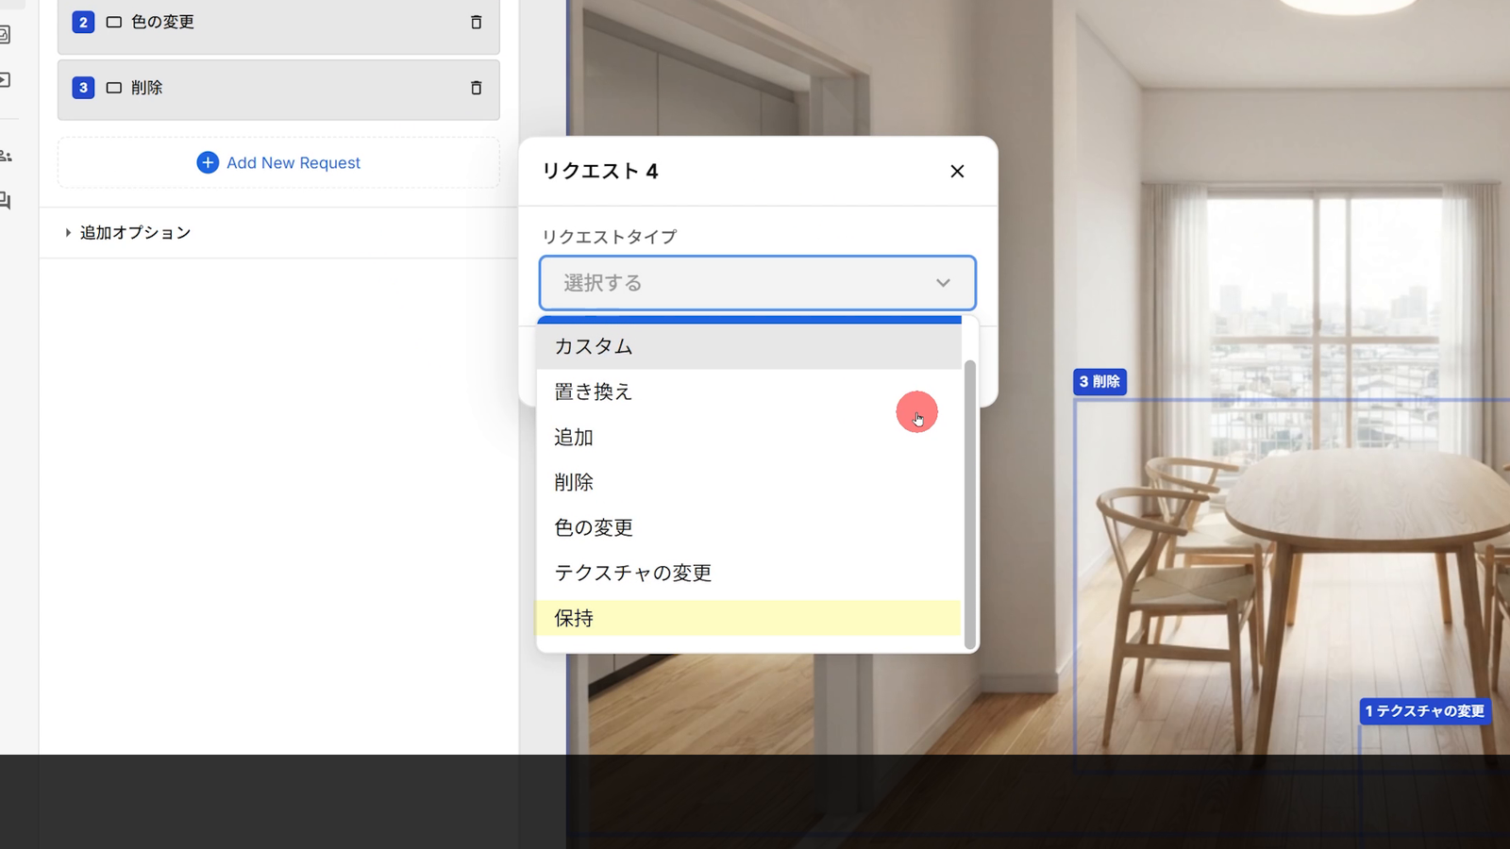Click the rectangle icon in 削除 row
Screen dimensions: 1510x849
tap(114, 88)
